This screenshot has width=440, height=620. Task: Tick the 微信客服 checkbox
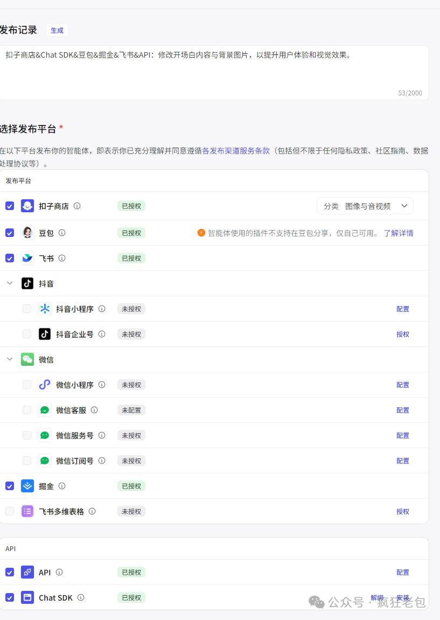coord(27,410)
